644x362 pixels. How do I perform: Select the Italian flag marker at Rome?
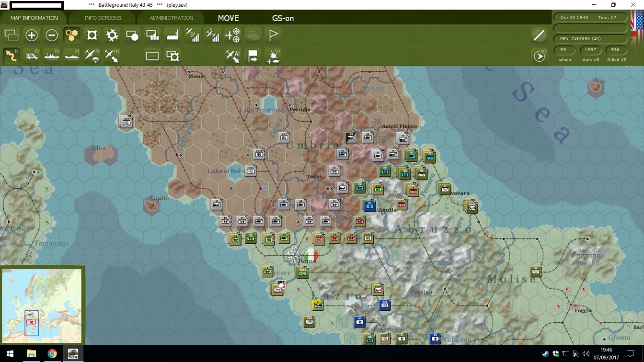[311, 254]
